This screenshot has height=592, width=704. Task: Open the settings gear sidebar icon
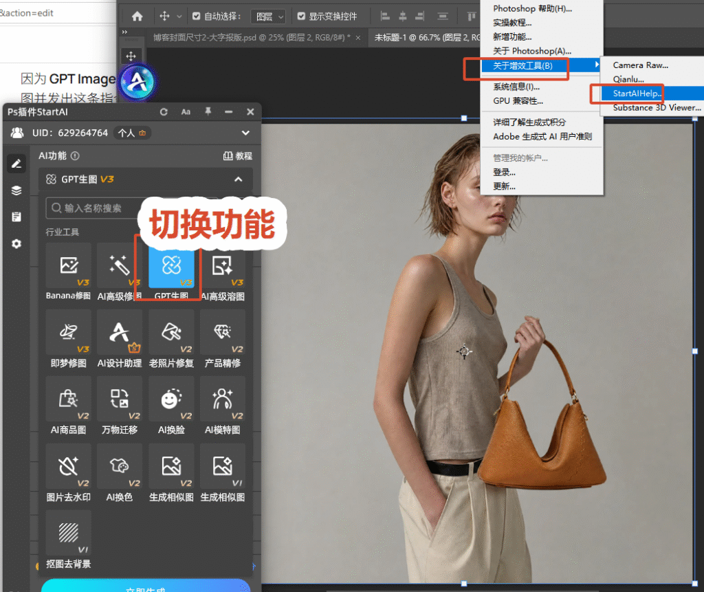16,244
